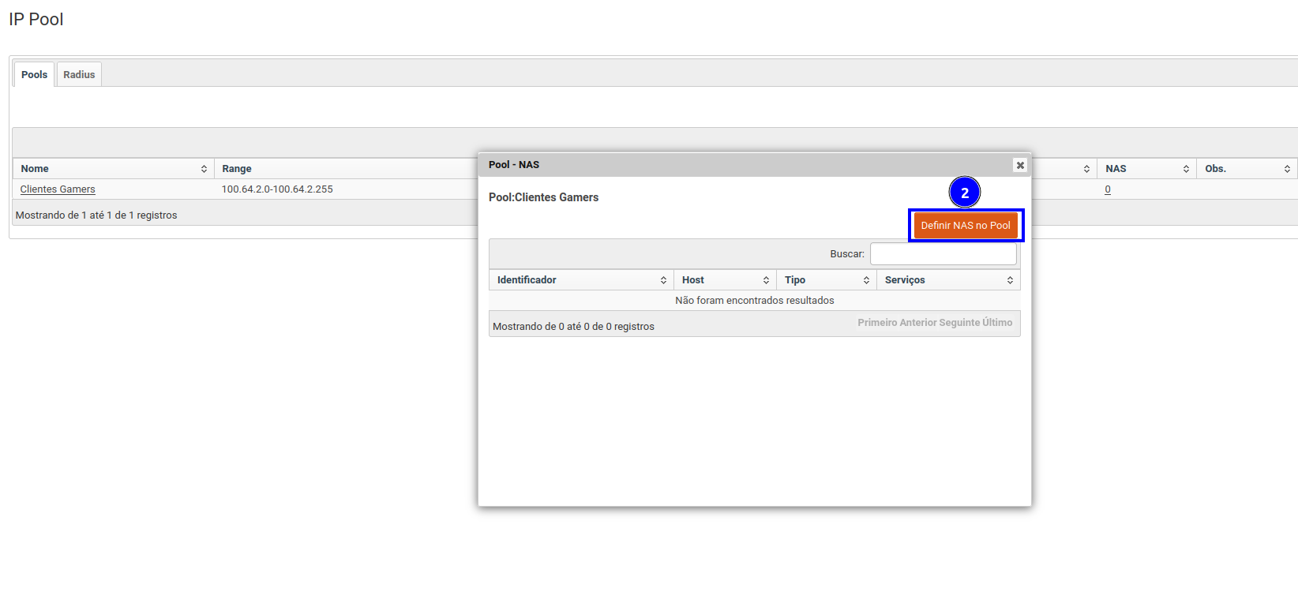Click the sort arrows in NAS column
Viewport: 1298px width, 603px height.
pyautogui.click(x=1186, y=169)
